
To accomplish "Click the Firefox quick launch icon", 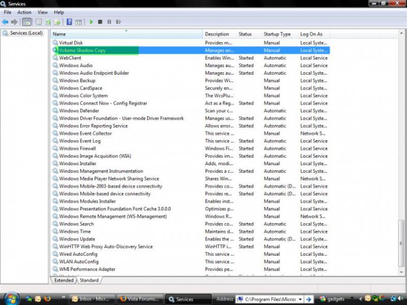I will tap(47, 299).
